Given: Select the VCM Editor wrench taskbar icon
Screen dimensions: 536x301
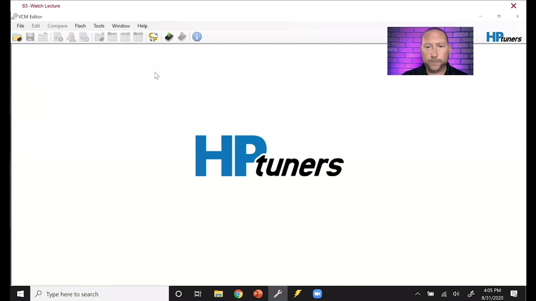Looking at the screenshot, I should (278, 294).
